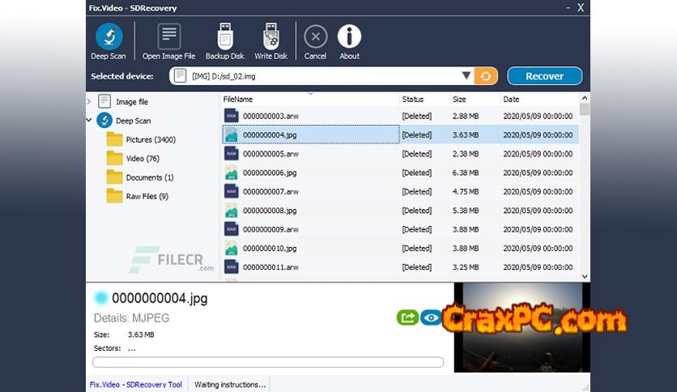Screen dimensions: 677x392
Task: Open the Pictures (3400) folder
Action: [x=150, y=140]
